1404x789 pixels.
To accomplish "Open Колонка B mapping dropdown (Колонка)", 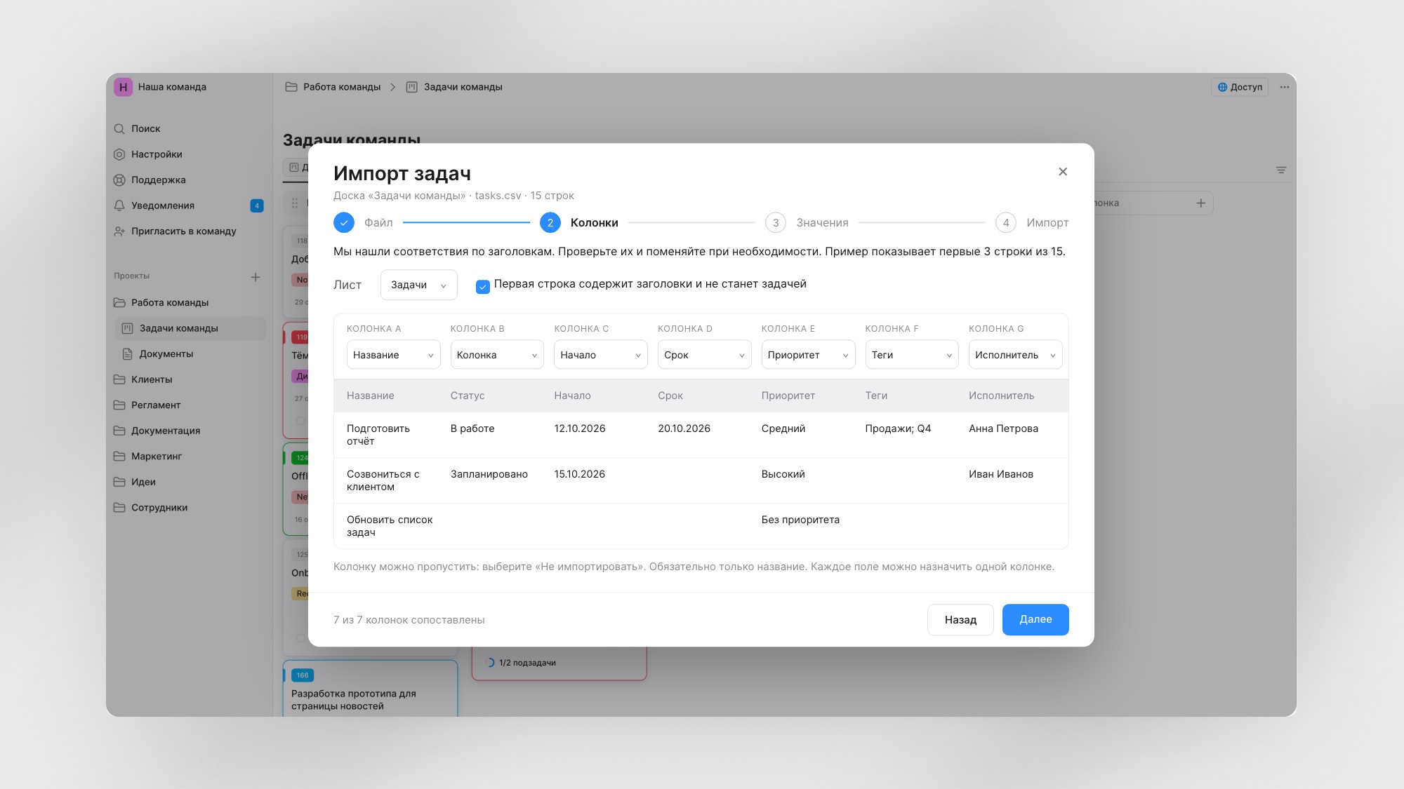I will pos(497,355).
